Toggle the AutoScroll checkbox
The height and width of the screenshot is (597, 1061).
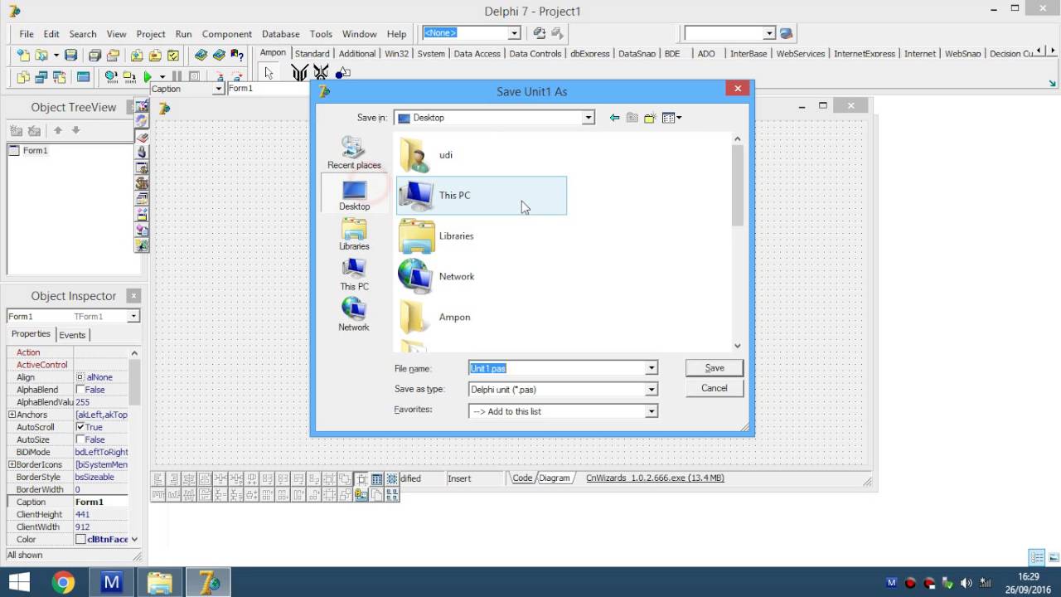pos(80,427)
